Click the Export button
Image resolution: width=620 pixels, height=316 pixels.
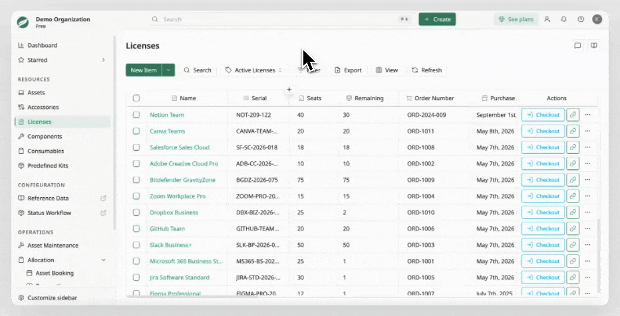(x=348, y=70)
